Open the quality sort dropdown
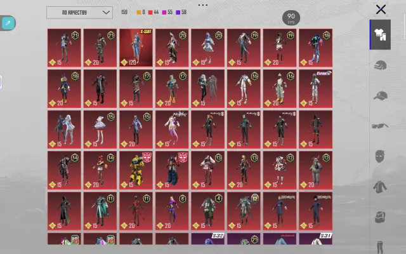The width and height of the screenshot is (406, 254). tap(79, 13)
